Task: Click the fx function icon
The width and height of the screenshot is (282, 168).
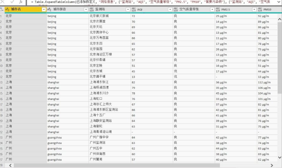Action: tap(21, 2)
